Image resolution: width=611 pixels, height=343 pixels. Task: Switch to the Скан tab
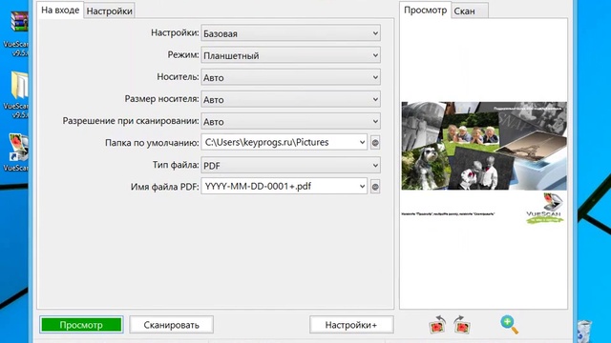470,10
